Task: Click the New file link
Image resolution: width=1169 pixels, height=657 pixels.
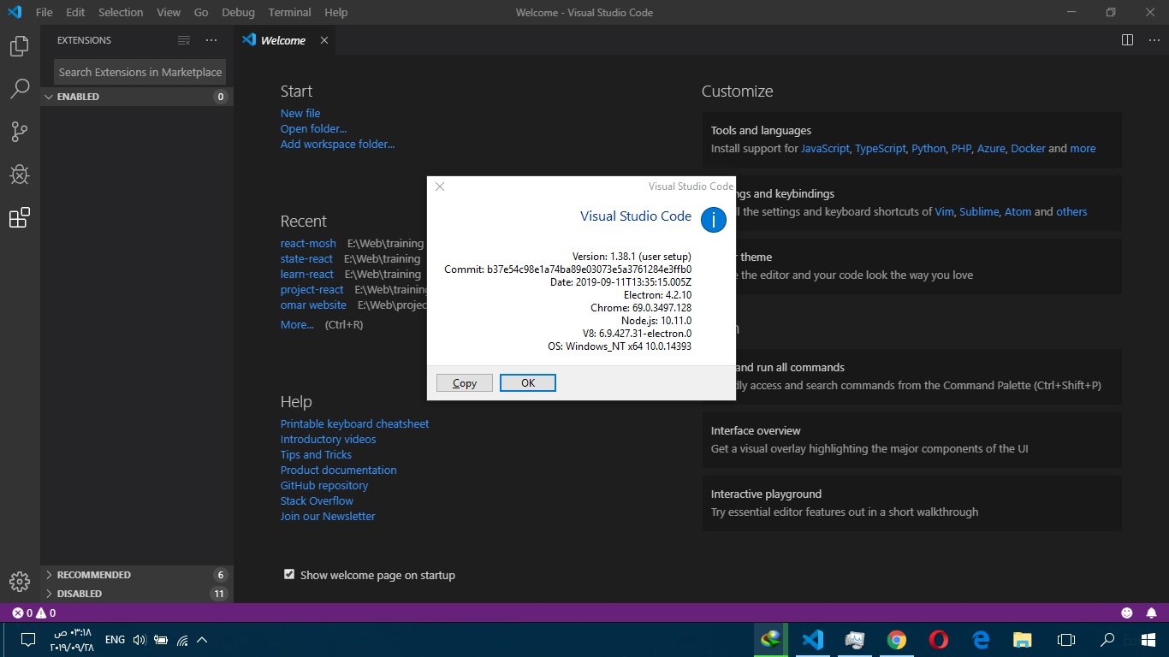Action: pos(300,113)
